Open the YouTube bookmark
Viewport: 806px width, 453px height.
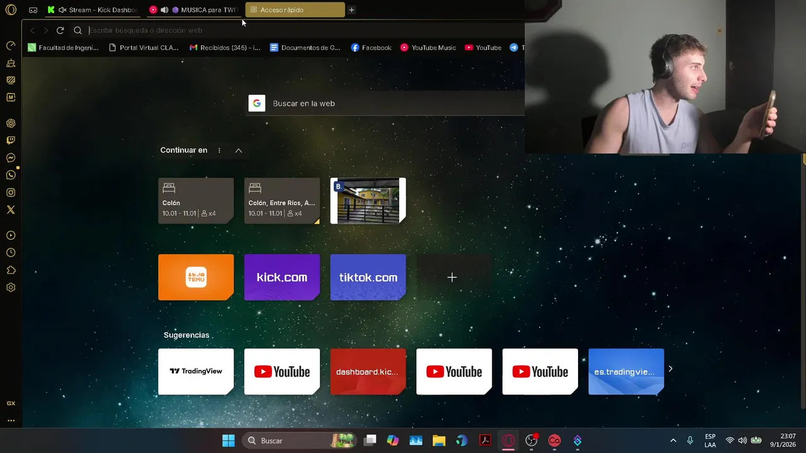pos(483,47)
